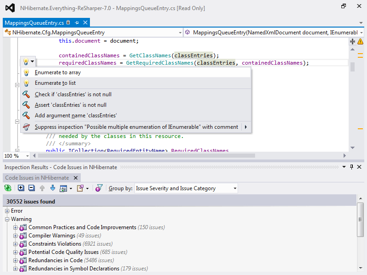This screenshot has width=367, height=275.
Task: Click the Collapse All icon in inspection toolbar
Action: 32,188
